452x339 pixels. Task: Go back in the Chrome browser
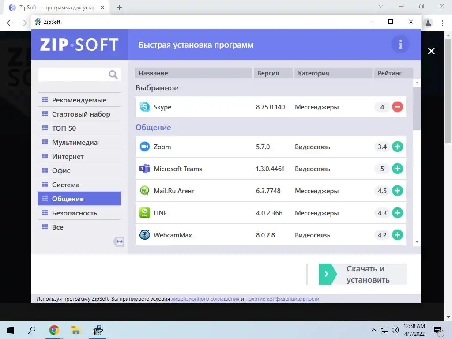(10, 23)
